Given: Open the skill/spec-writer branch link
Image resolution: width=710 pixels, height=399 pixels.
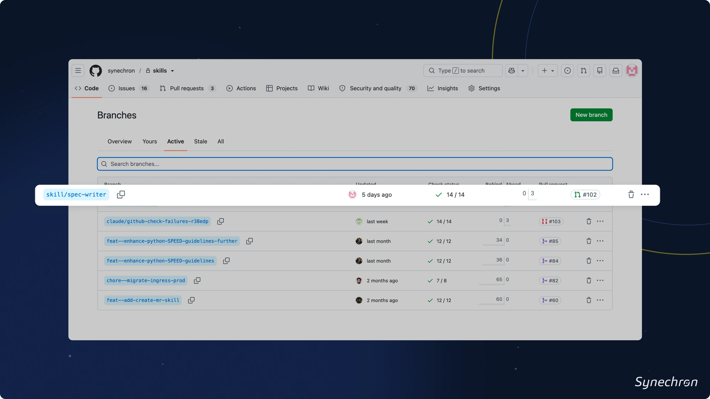Looking at the screenshot, I should coord(76,195).
